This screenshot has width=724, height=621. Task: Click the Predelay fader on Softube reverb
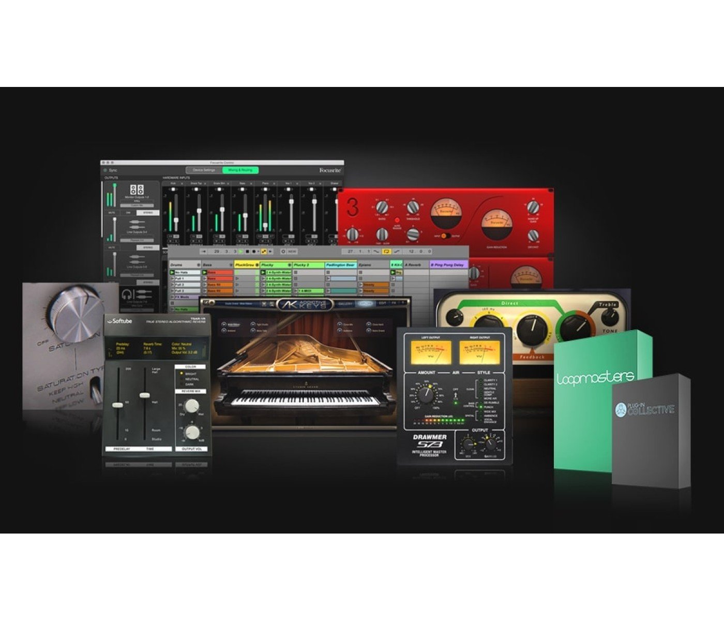click(x=117, y=405)
